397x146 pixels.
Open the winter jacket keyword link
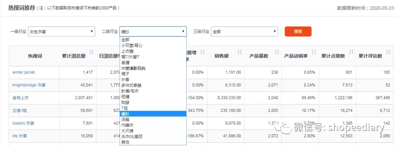pyautogui.click(x=24, y=72)
